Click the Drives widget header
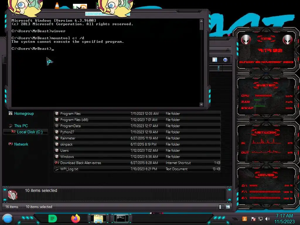 click(266, 175)
